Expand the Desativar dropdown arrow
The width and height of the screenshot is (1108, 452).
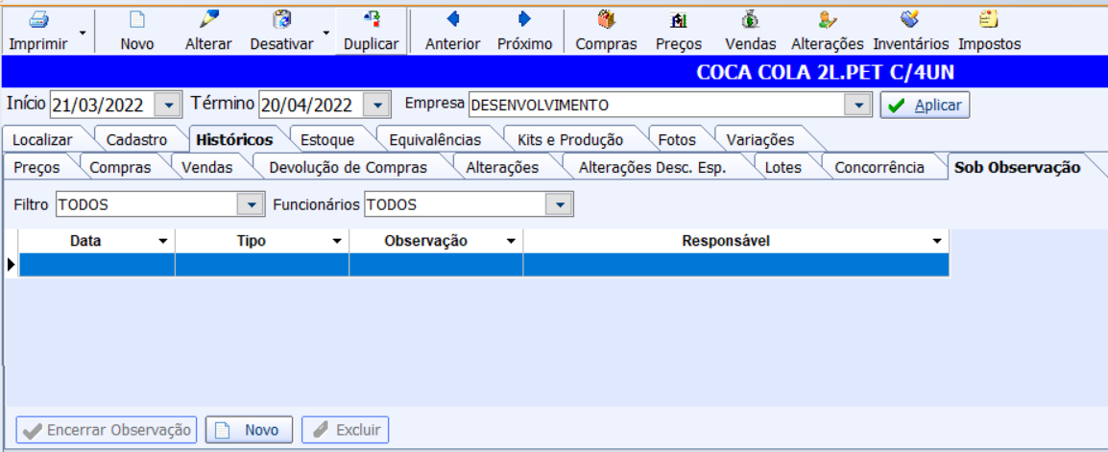(326, 33)
